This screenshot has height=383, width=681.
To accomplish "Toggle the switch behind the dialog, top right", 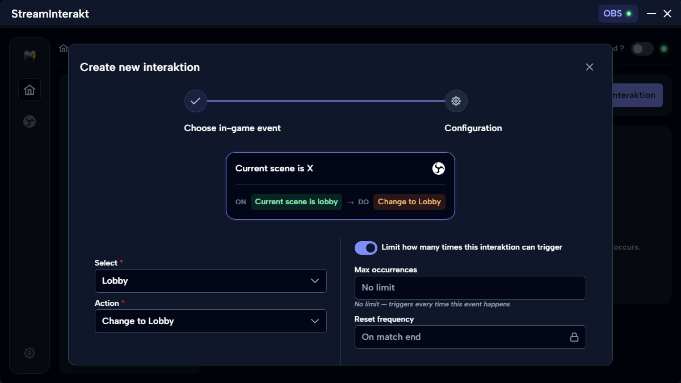I will 642,49.
